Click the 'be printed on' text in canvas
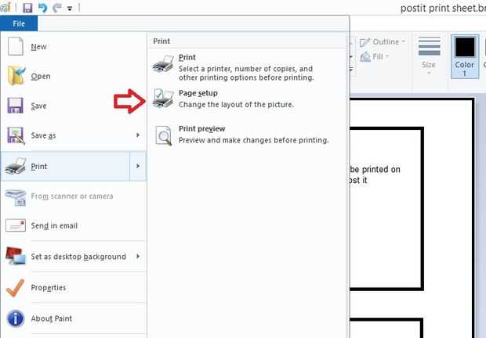Screen dimensions: 486x338 (375, 170)
